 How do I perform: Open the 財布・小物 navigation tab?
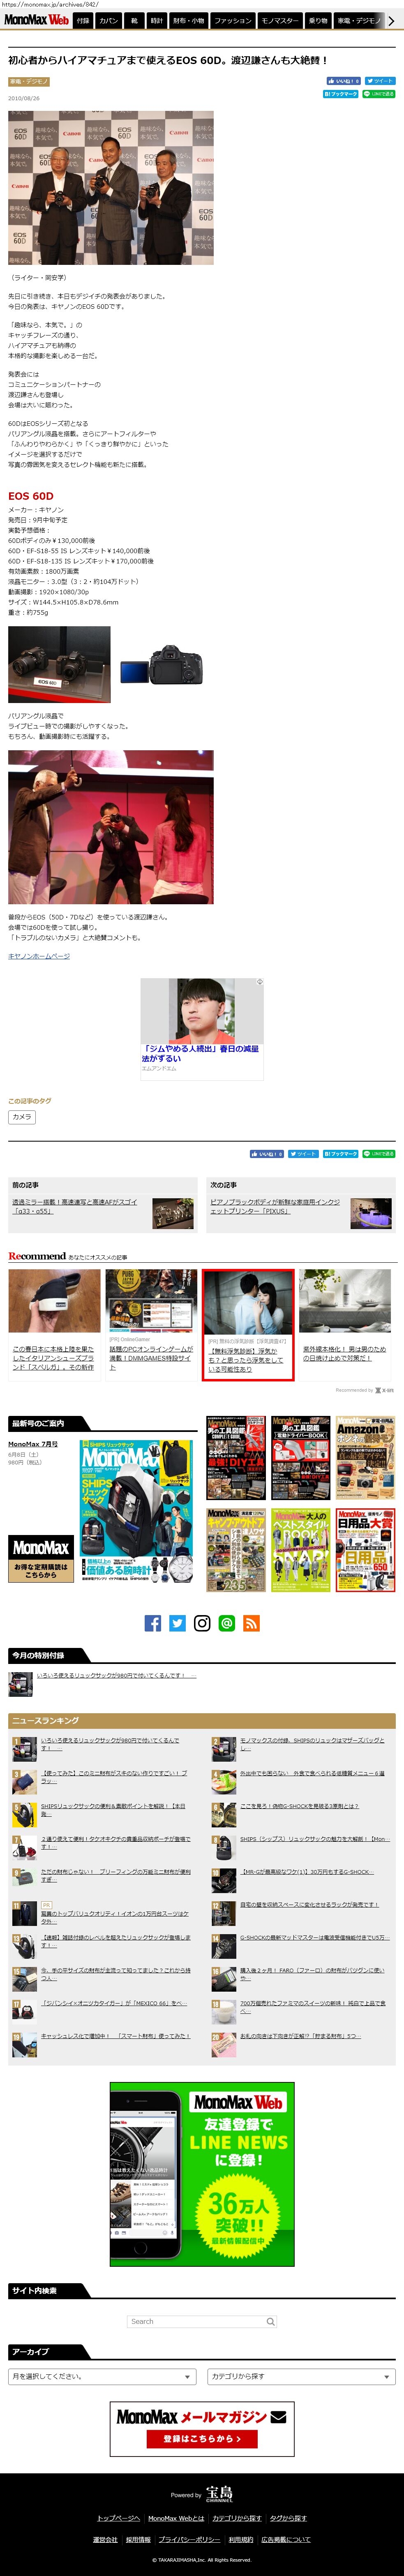[189, 20]
